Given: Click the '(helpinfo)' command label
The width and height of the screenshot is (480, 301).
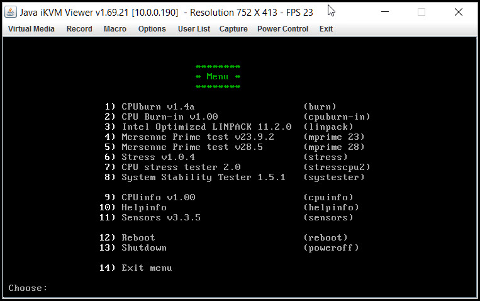Looking at the screenshot, I should click(x=332, y=208).
